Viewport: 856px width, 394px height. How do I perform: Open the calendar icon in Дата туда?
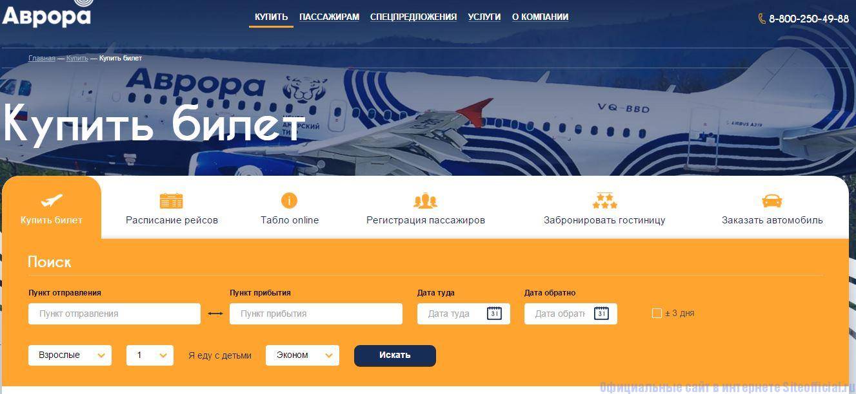494,314
